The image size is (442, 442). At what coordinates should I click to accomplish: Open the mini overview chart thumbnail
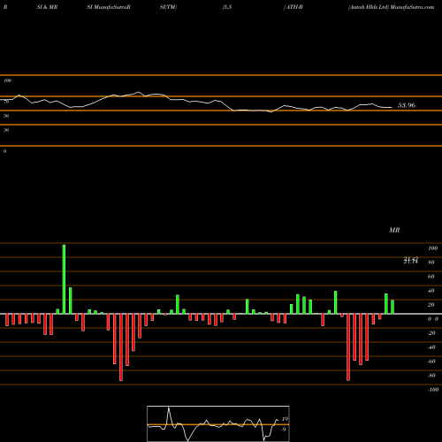coord(218,423)
